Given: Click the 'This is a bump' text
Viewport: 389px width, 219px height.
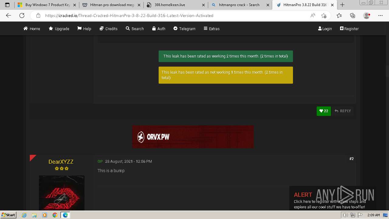Looking at the screenshot, I should (111, 171).
